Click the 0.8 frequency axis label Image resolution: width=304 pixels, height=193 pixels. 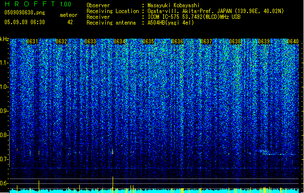click(4, 135)
